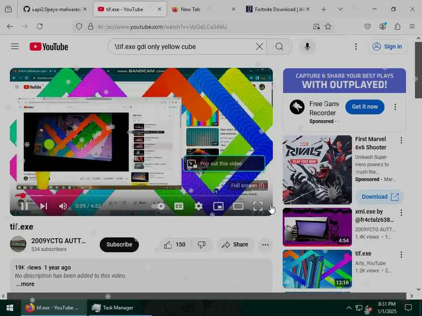The width and height of the screenshot is (422, 316).
Task: Open the Marvel Rivals ad thumbnail
Action: pos(317,170)
